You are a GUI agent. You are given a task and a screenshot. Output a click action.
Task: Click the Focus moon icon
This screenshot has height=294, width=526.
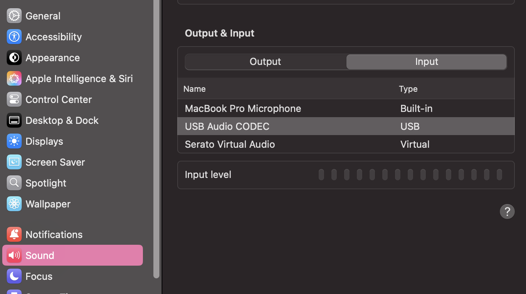14,276
